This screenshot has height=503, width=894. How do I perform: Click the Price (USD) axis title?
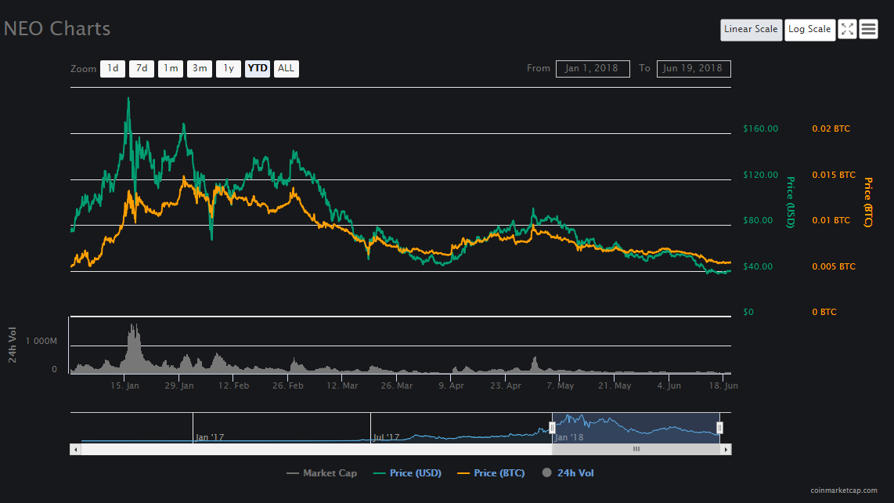pos(791,202)
